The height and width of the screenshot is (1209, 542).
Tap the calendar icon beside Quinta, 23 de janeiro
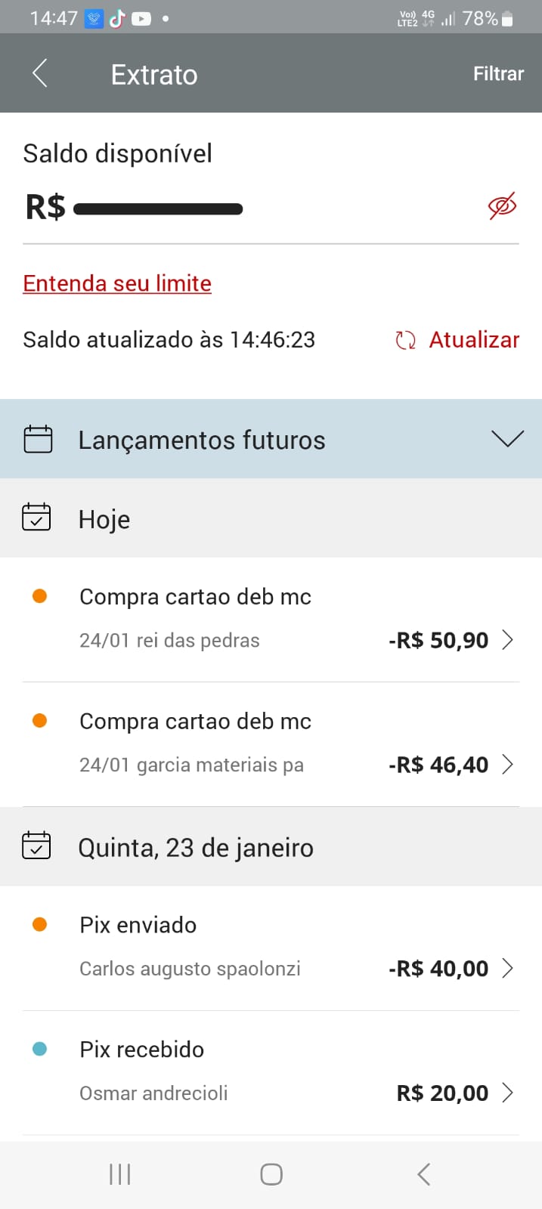tap(37, 846)
